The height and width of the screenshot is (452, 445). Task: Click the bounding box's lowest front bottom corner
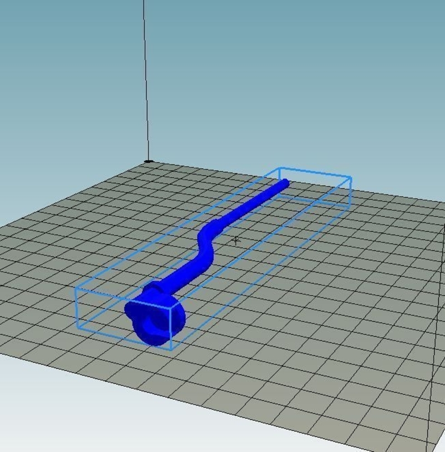pos(171,350)
